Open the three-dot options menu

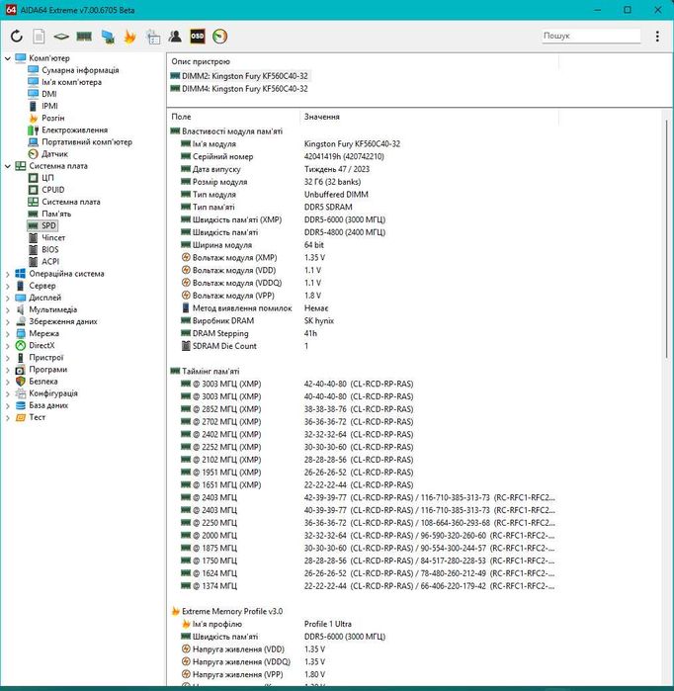(657, 37)
